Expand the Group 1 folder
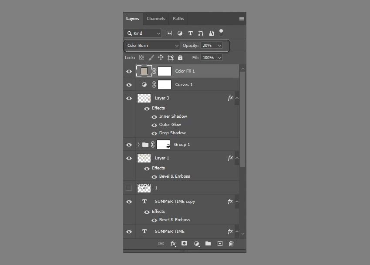Screen dimensions: 370x265 point(138,145)
